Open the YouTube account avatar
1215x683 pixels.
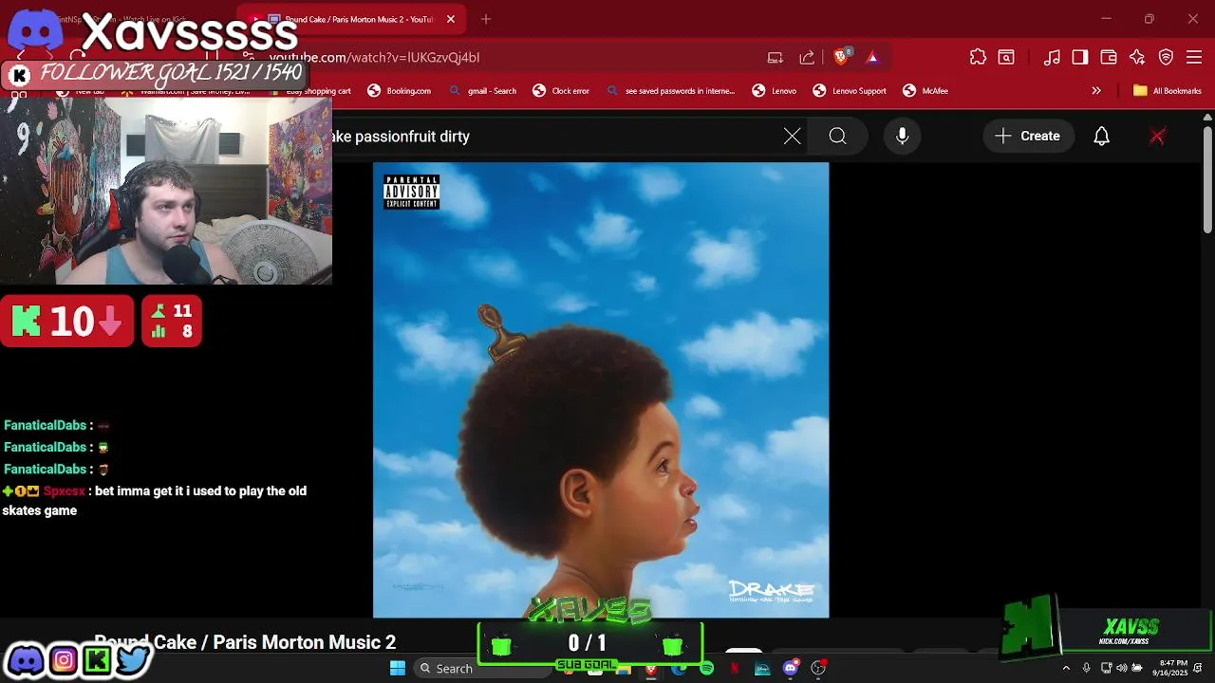pos(1157,137)
